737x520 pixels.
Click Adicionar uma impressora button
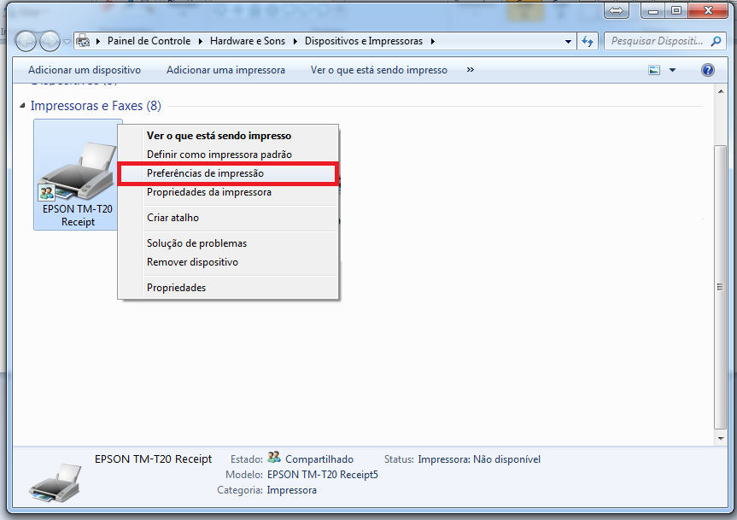(225, 70)
